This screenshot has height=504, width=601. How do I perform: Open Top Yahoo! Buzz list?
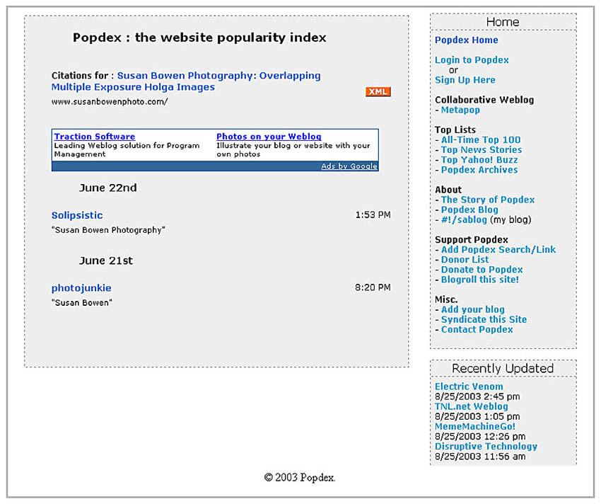(479, 160)
